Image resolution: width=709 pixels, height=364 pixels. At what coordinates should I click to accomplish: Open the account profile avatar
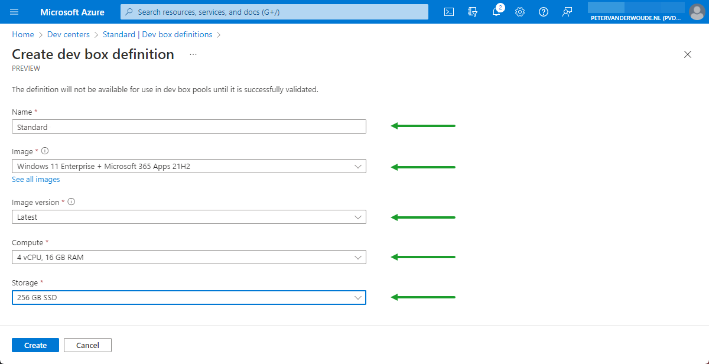[697, 12]
